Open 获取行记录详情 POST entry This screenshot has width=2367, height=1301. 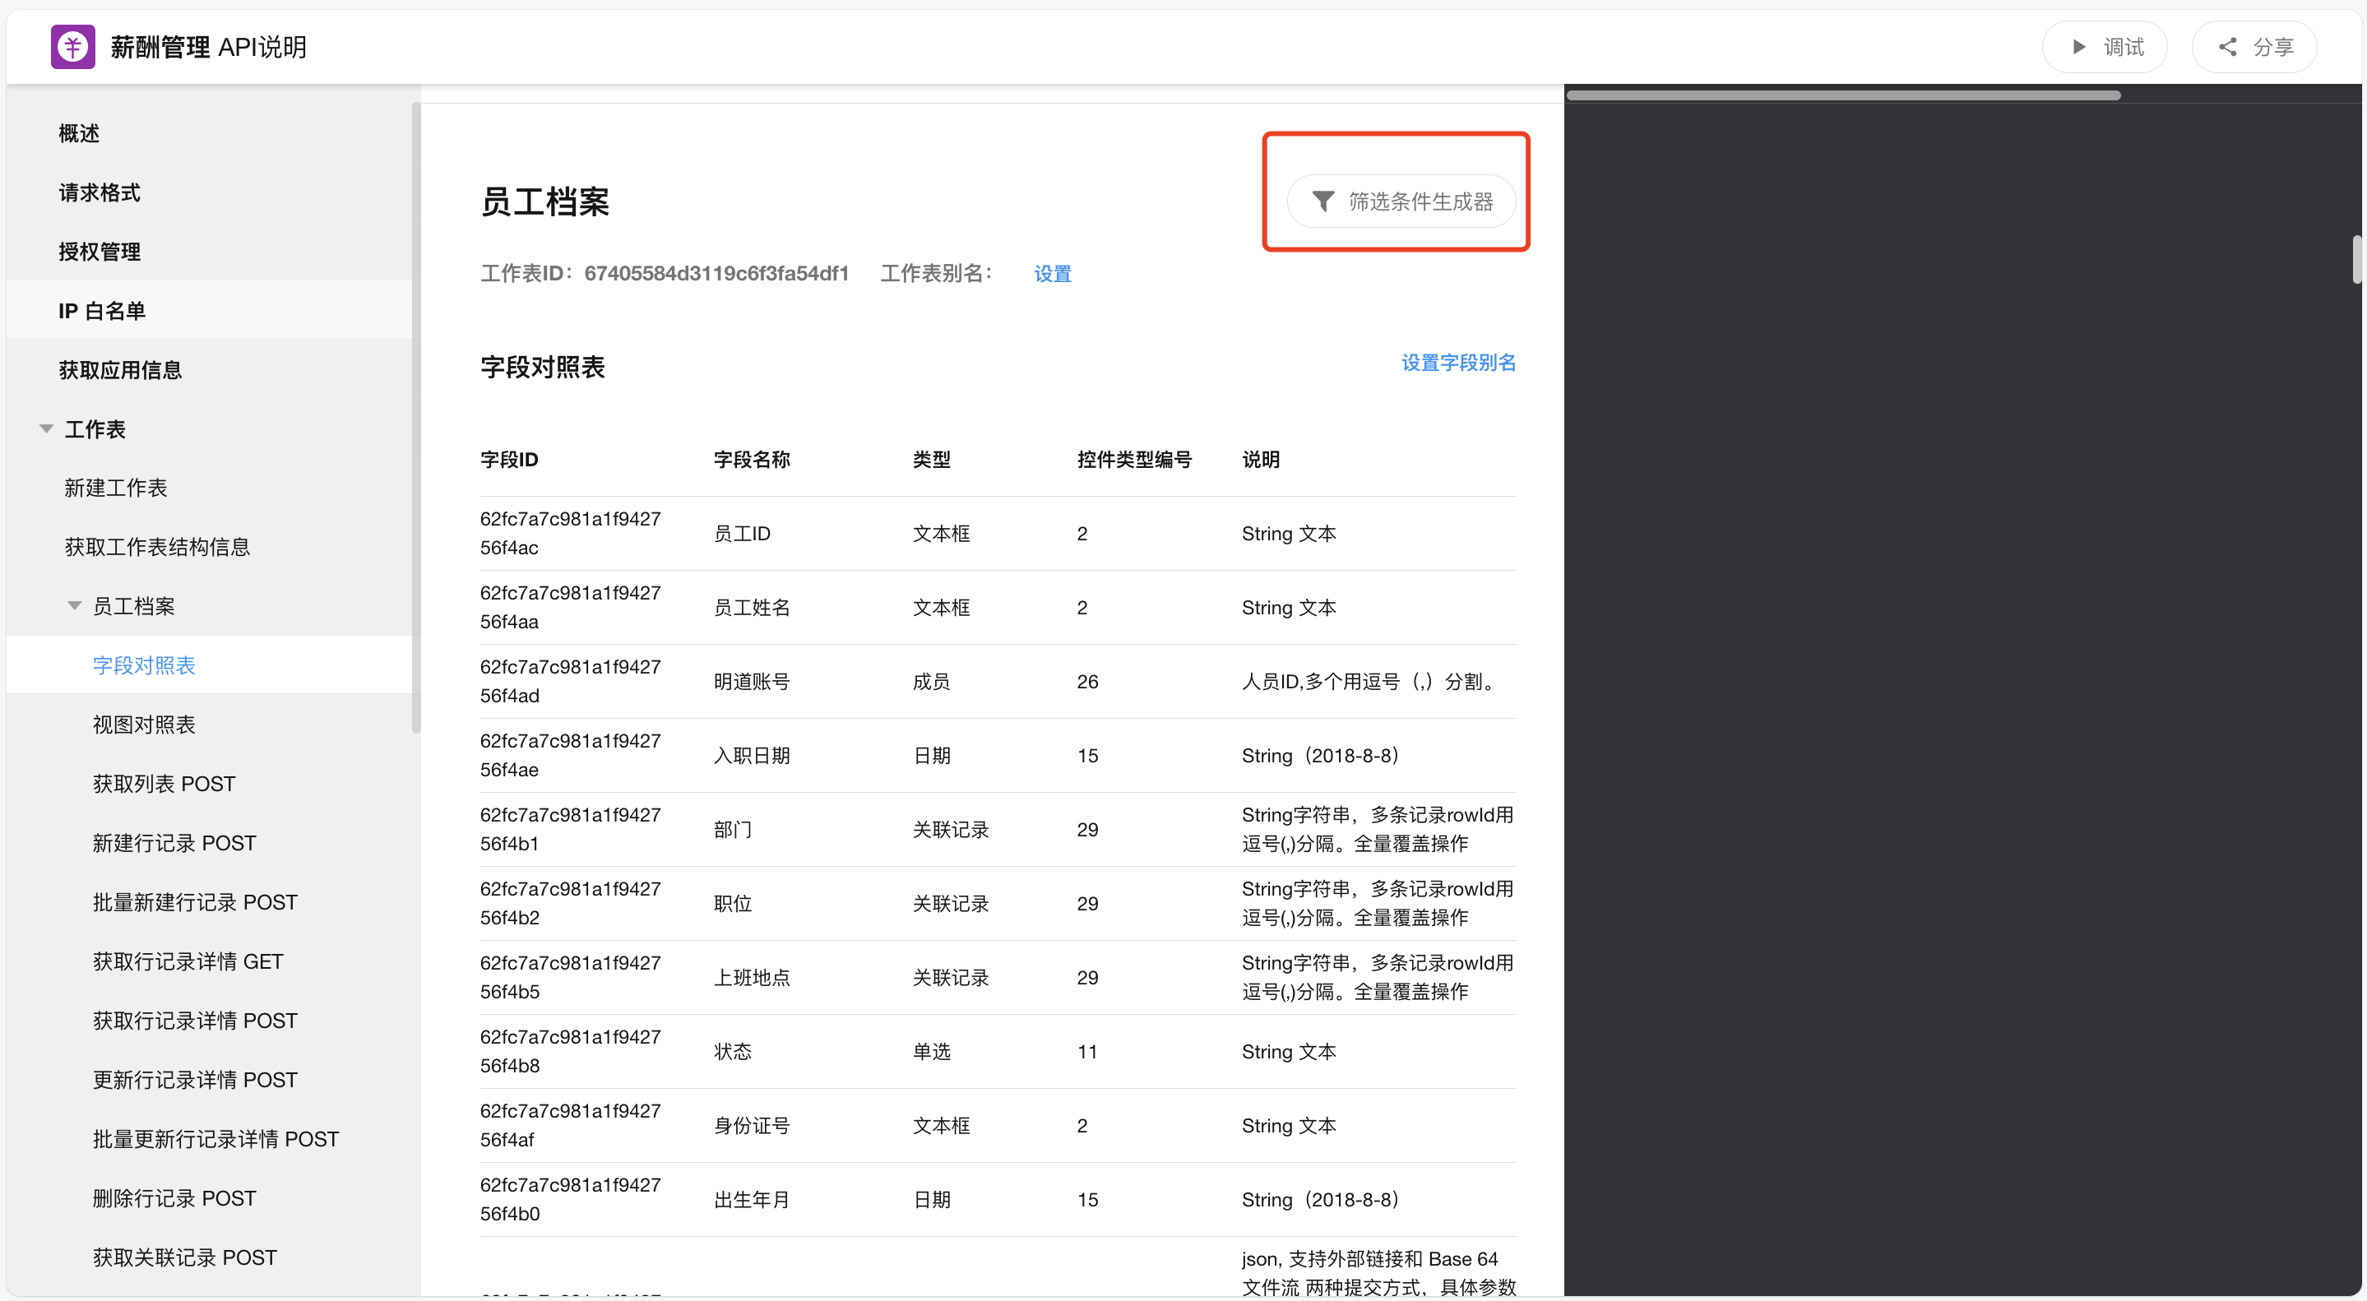click(x=195, y=1021)
